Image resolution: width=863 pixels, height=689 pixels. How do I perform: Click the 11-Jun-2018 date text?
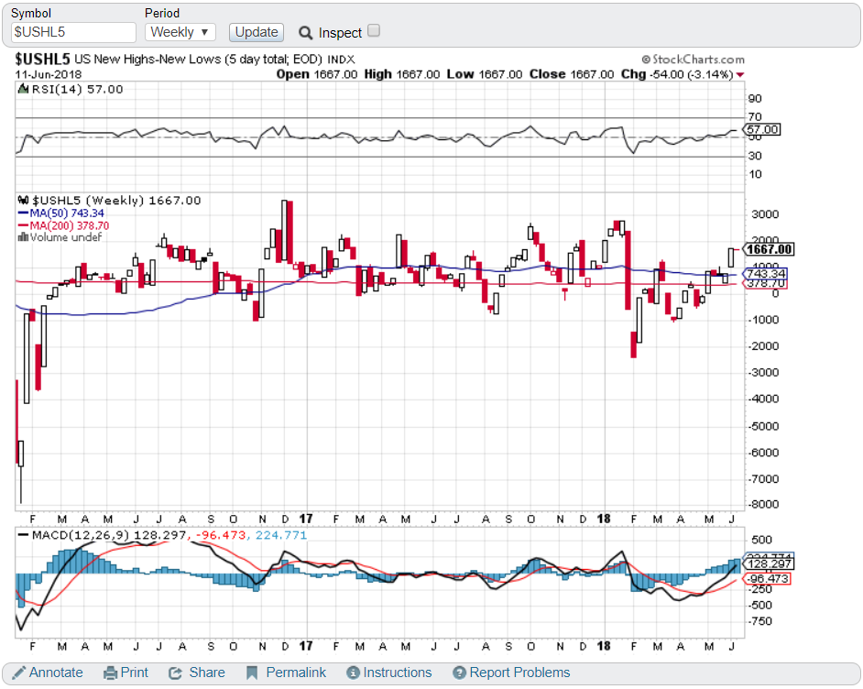[49, 75]
